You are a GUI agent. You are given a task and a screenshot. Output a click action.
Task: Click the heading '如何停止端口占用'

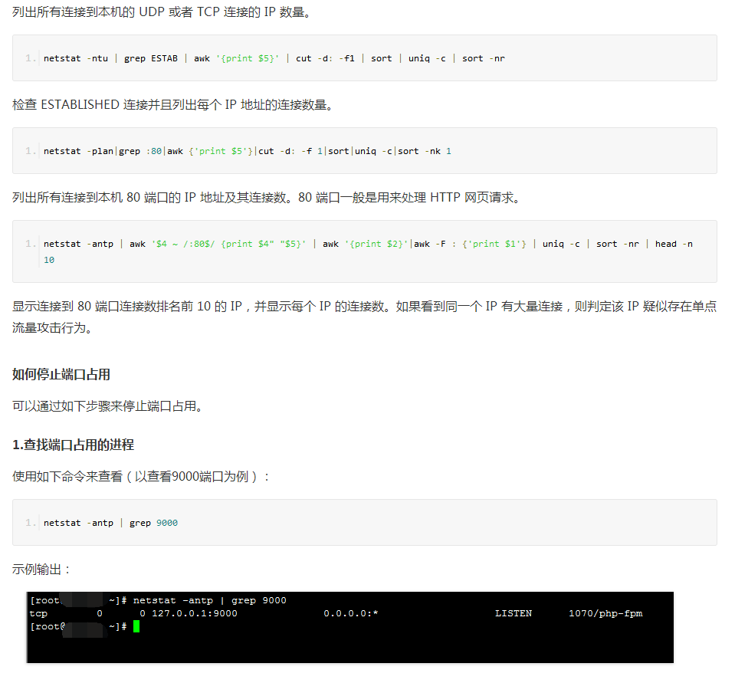pyautogui.click(x=61, y=374)
